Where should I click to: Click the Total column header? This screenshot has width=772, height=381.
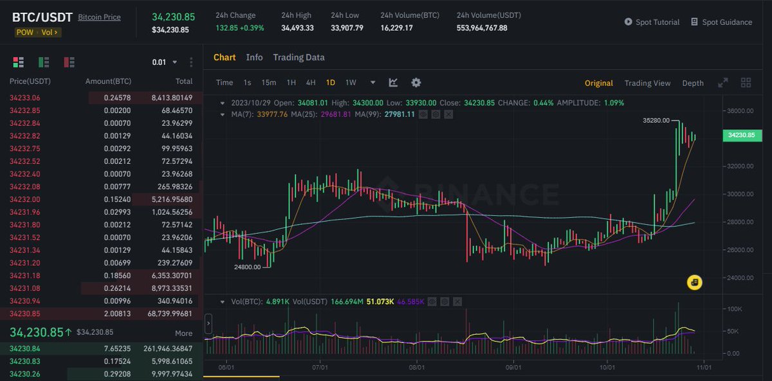pos(184,82)
